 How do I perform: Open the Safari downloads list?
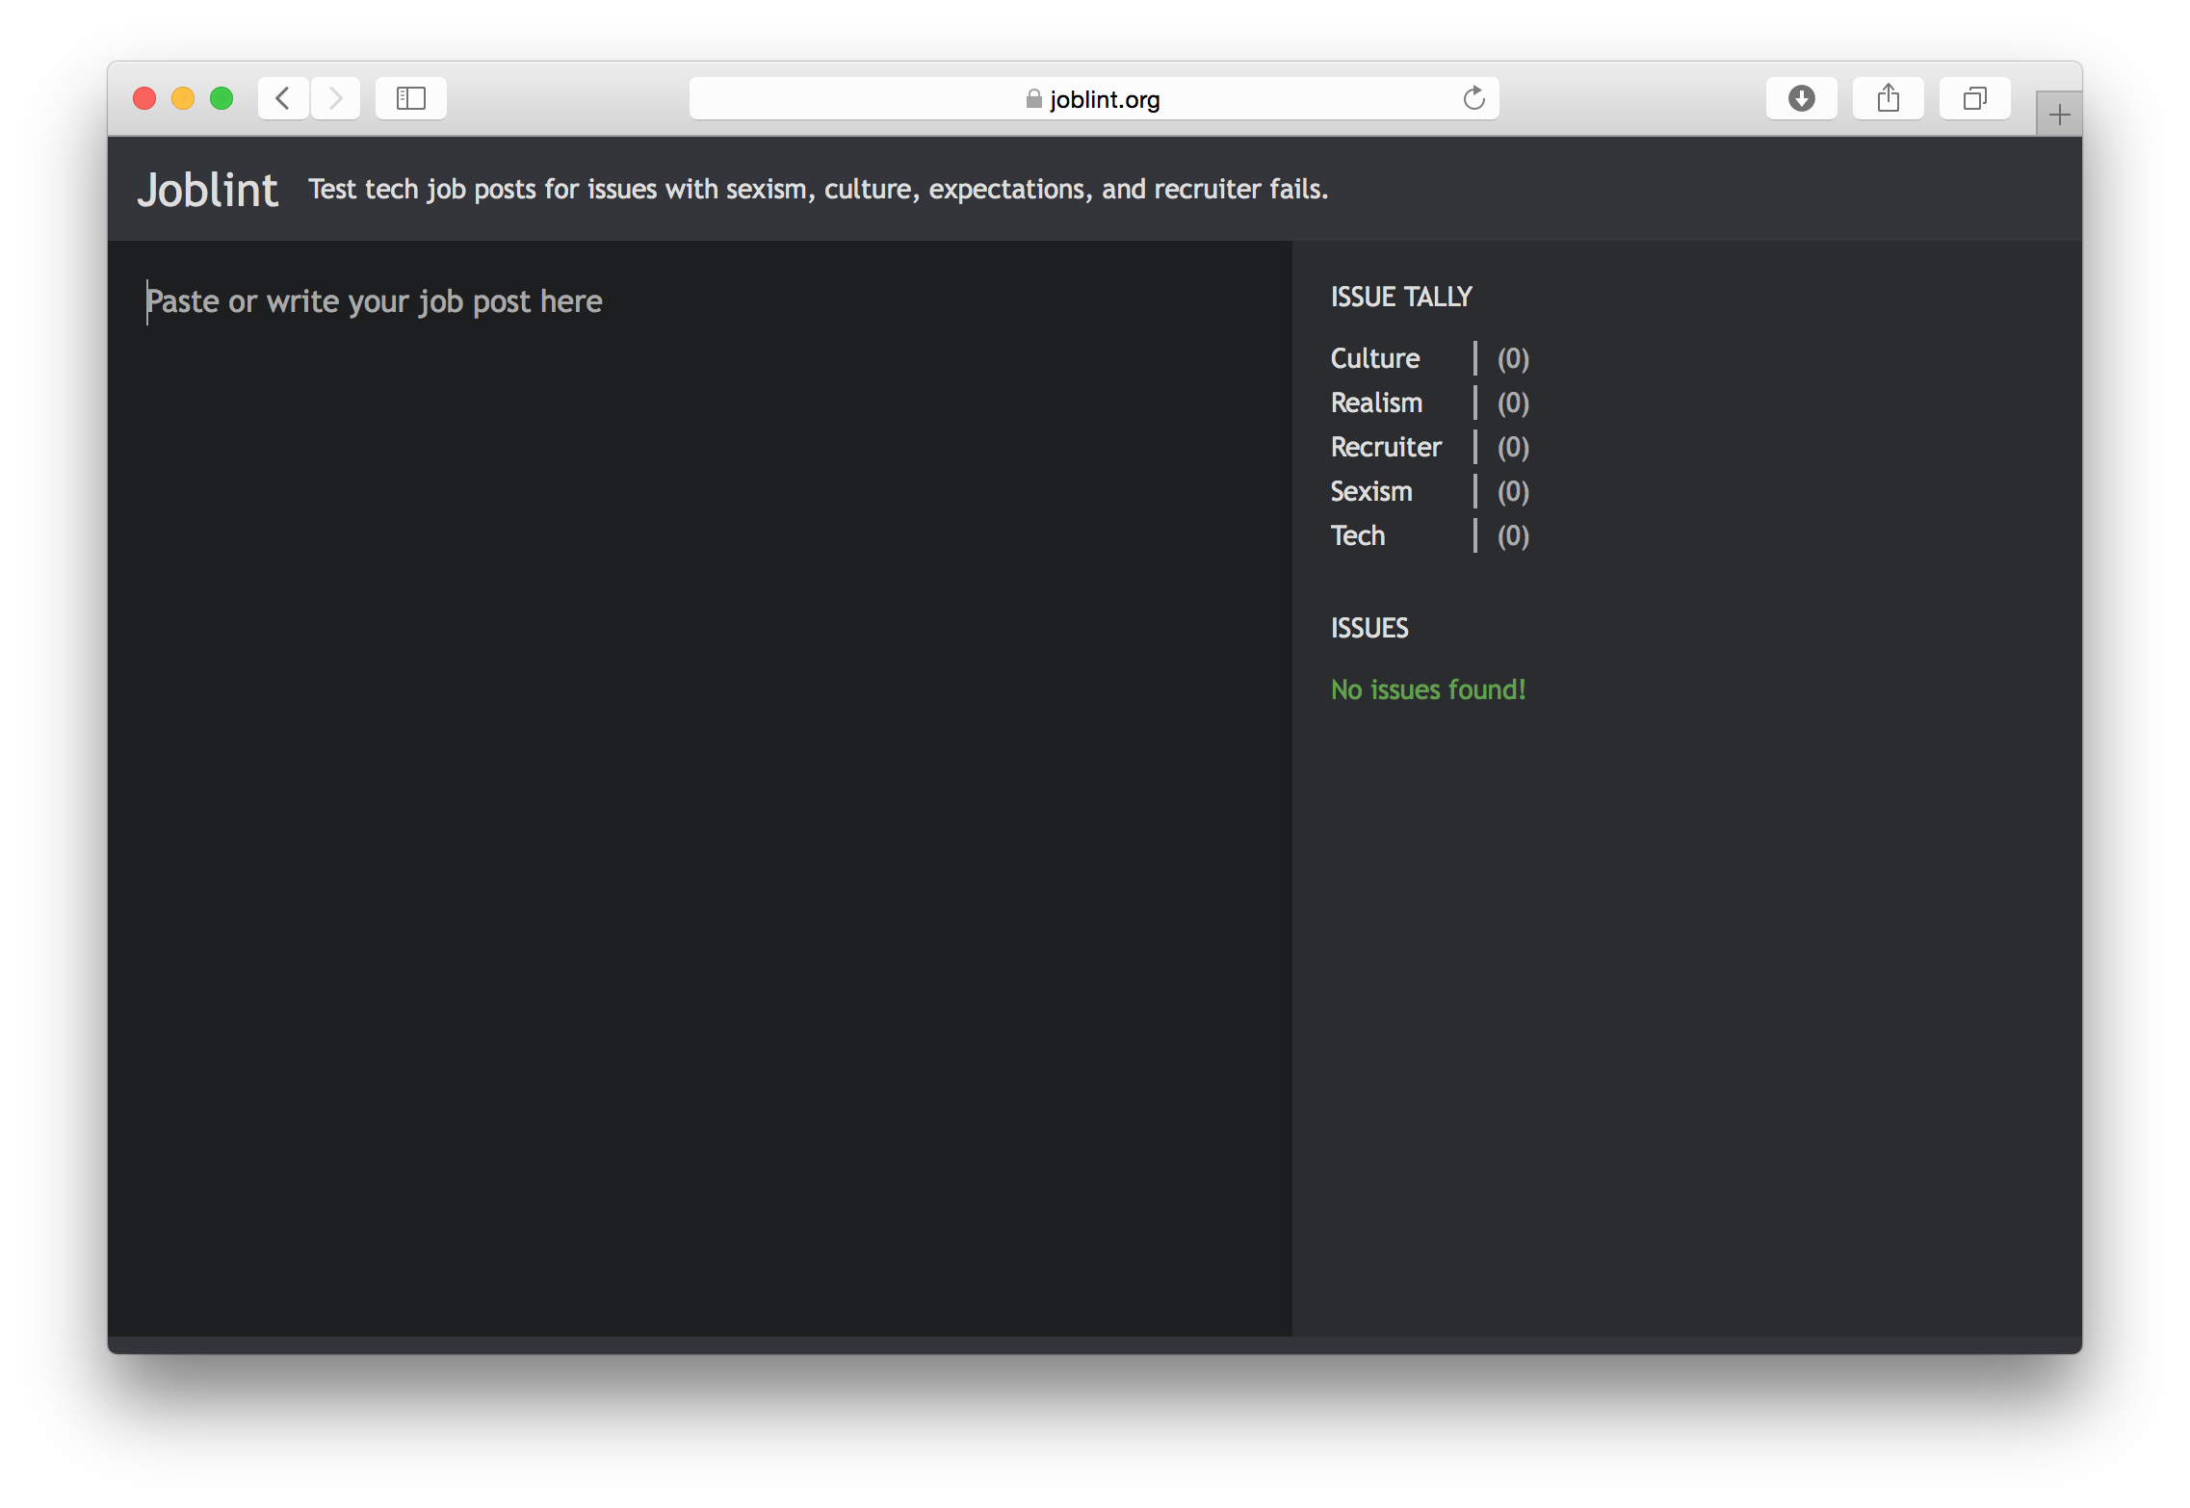pyautogui.click(x=1802, y=98)
